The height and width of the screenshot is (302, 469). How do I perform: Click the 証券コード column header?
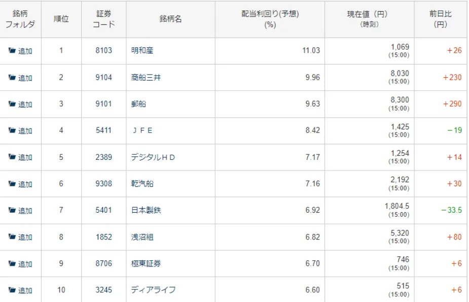(x=104, y=19)
